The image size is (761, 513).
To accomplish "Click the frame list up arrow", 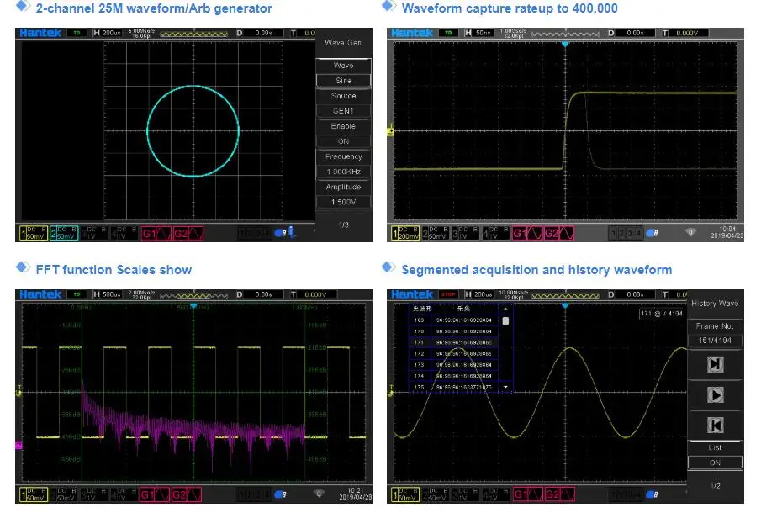I will (x=505, y=309).
